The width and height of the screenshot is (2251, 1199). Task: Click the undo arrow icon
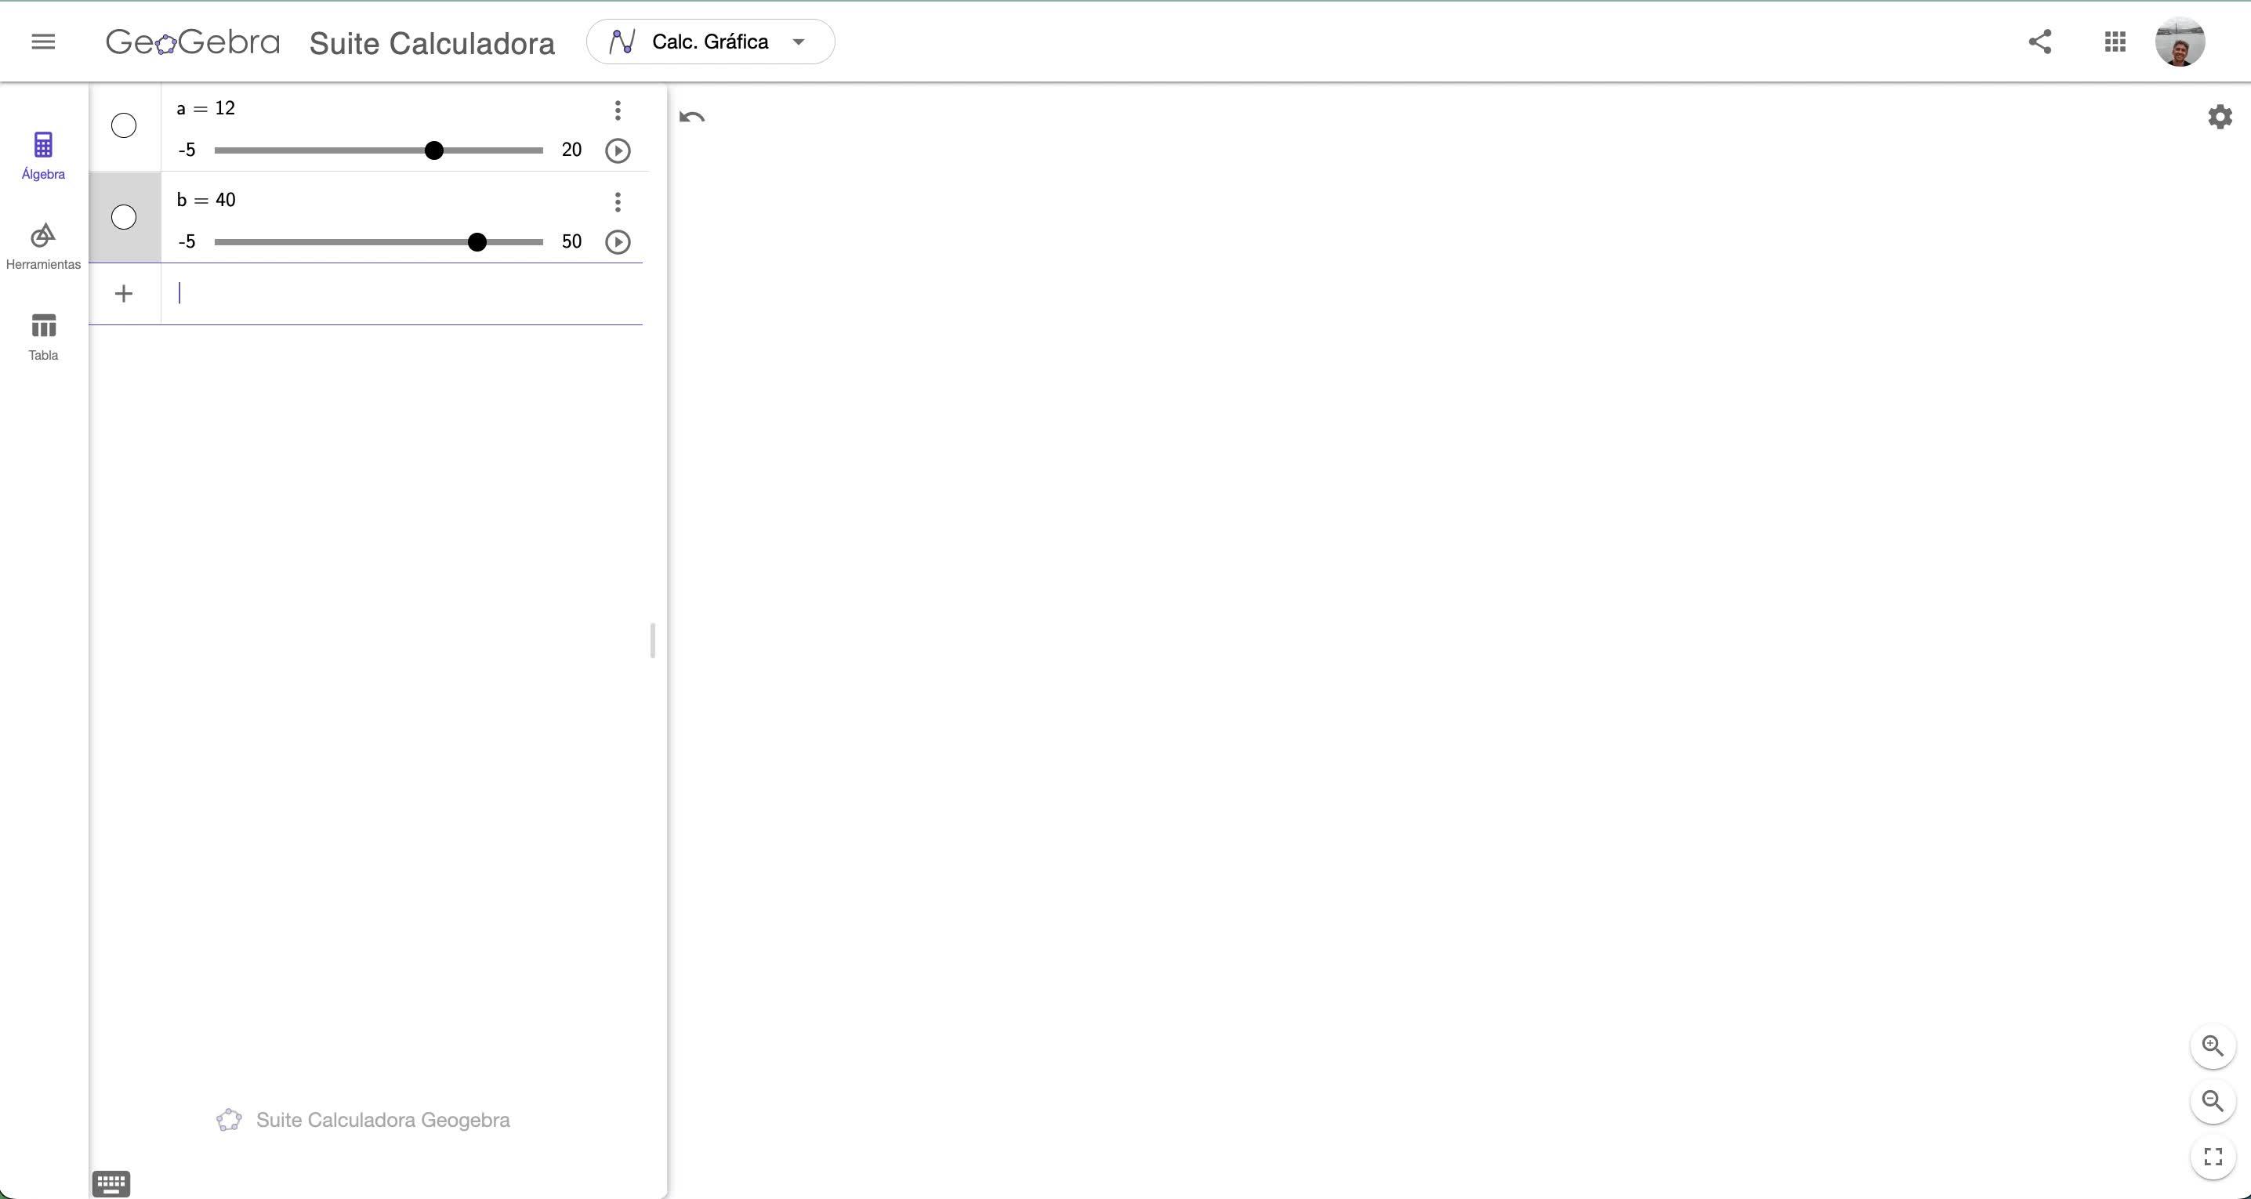(x=691, y=117)
